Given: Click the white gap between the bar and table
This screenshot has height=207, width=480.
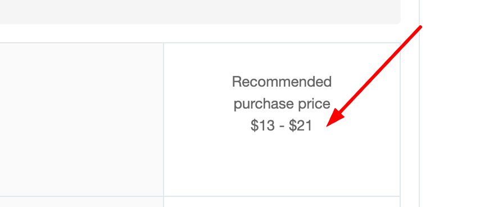Looking at the screenshot, I should tap(200, 33).
